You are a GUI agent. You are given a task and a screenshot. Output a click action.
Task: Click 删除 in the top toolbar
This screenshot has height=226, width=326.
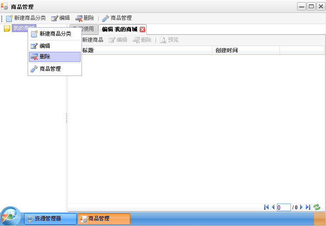[85, 18]
